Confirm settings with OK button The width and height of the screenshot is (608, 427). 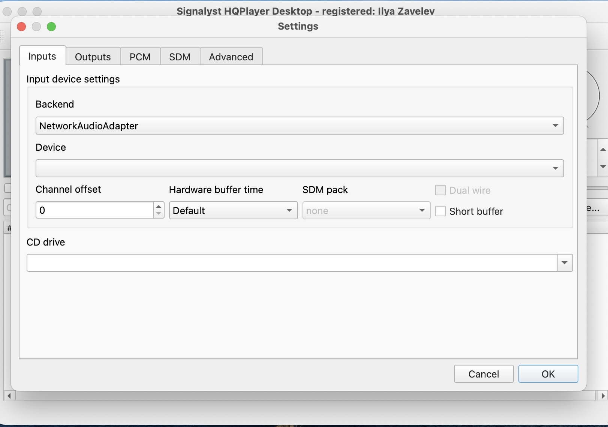[x=548, y=374]
